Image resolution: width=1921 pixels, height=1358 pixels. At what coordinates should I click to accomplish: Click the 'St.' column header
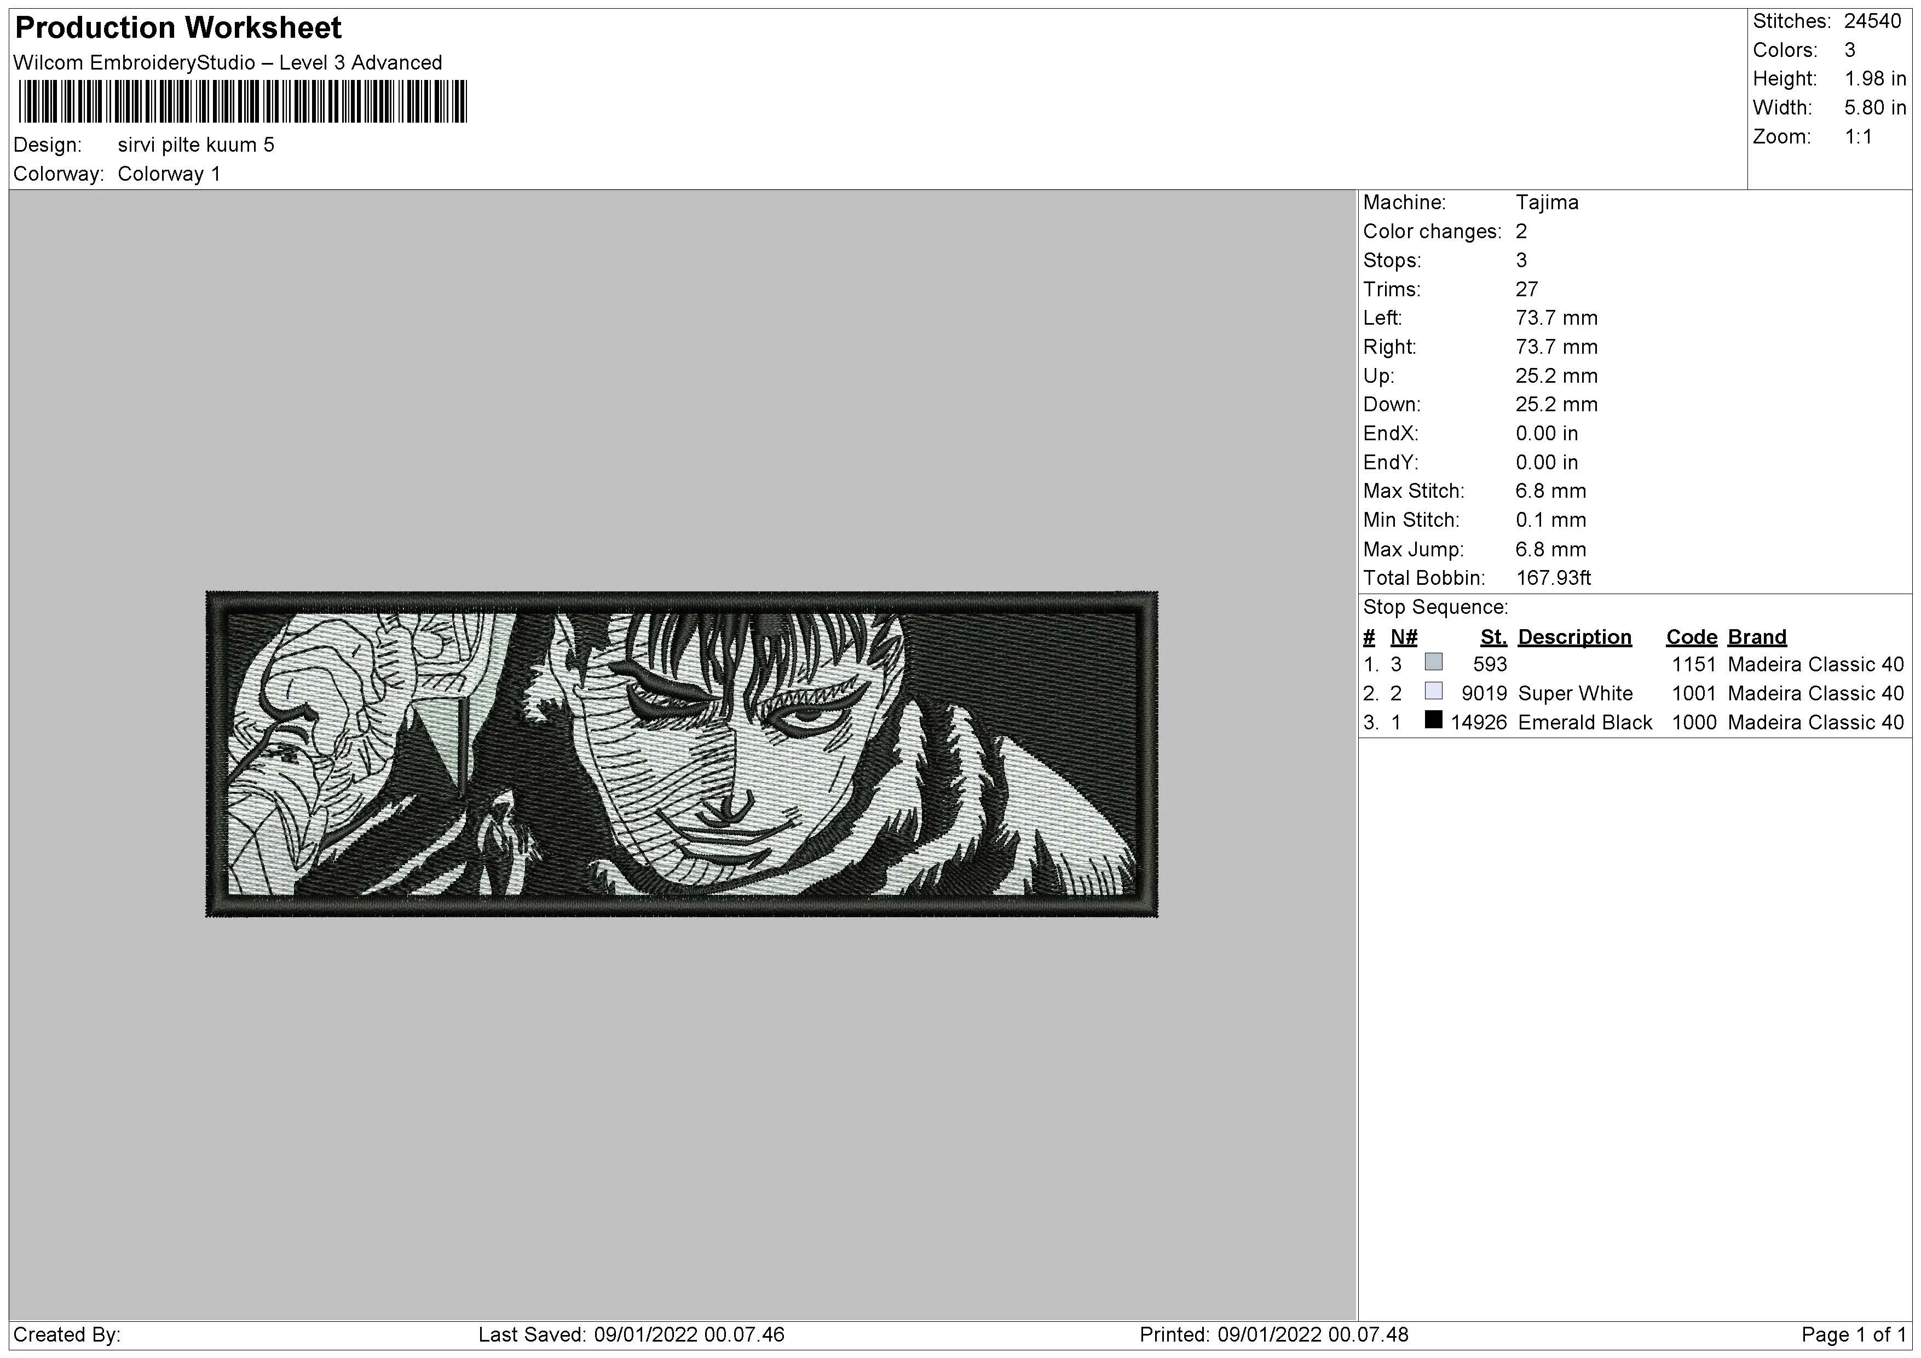pyautogui.click(x=1493, y=637)
